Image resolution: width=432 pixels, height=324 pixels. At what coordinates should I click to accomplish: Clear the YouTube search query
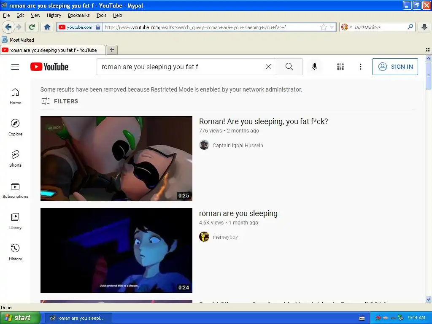pyautogui.click(x=268, y=67)
